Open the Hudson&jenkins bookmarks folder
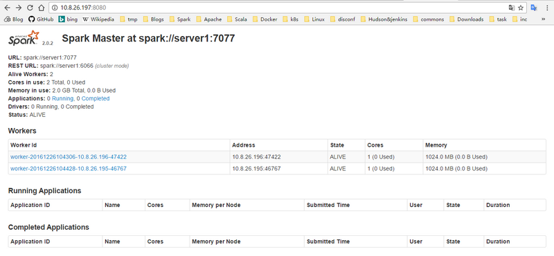Screen dimensions: 554x256 point(384,19)
